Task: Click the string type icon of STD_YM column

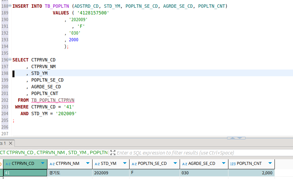Action: 98,164
